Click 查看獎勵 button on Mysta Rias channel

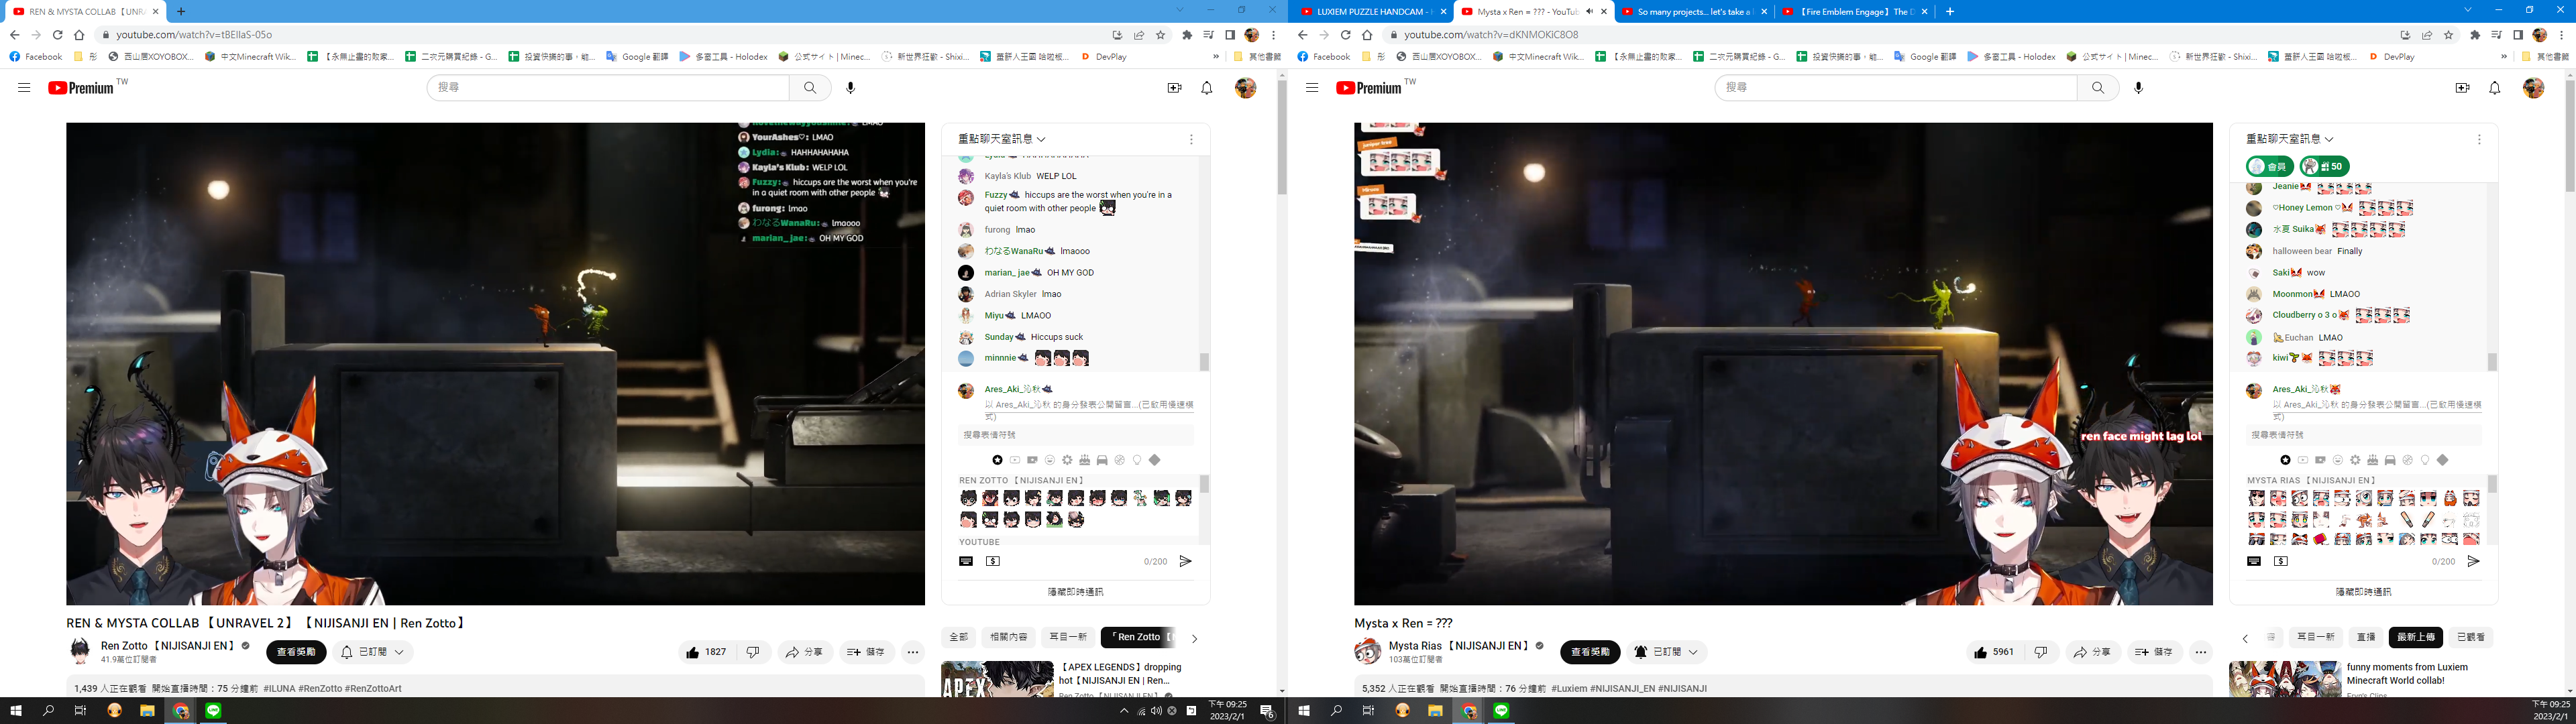point(1590,652)
